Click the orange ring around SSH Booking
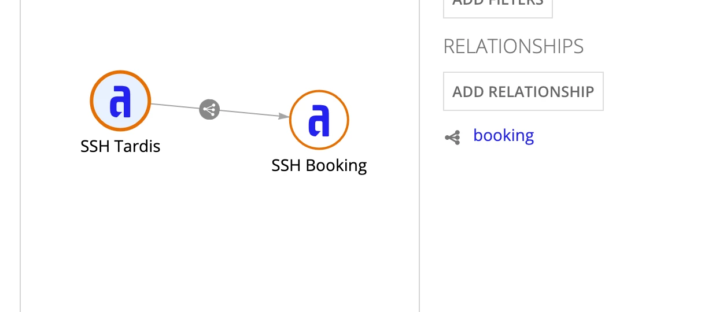701x312 pixels. tap(319, 91)
